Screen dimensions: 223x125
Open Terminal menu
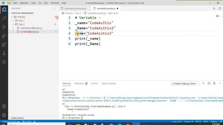55,3
